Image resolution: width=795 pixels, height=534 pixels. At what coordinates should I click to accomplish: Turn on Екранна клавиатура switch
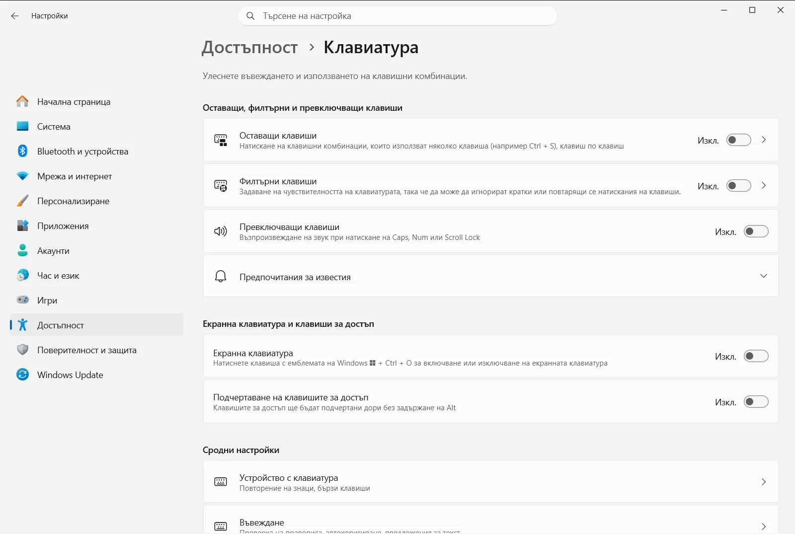(756, 356)
